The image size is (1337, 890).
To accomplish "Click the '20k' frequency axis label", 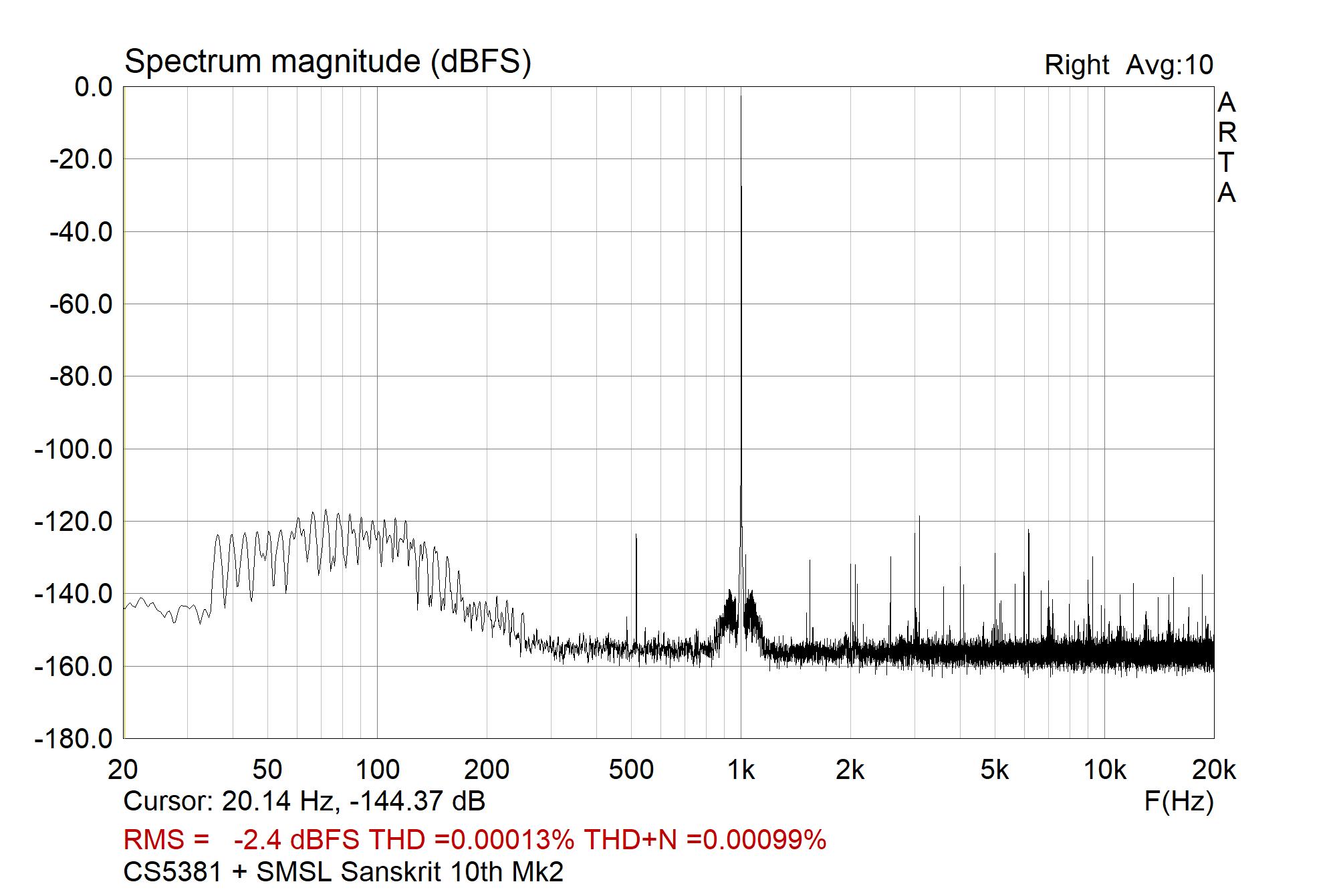I will click(1214, 770).
